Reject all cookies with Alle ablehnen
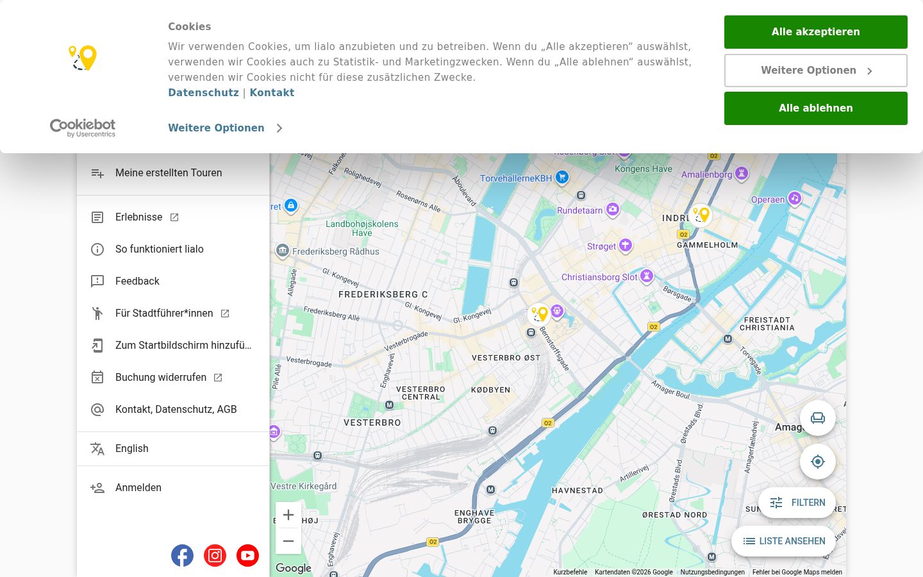This screenshot has width=923, height=577. [x=816, y=108]
